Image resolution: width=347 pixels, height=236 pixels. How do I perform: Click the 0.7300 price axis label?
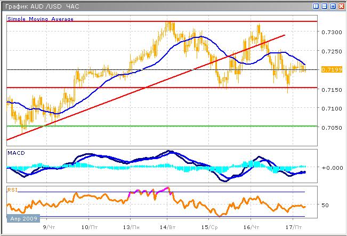coord(329,32)
